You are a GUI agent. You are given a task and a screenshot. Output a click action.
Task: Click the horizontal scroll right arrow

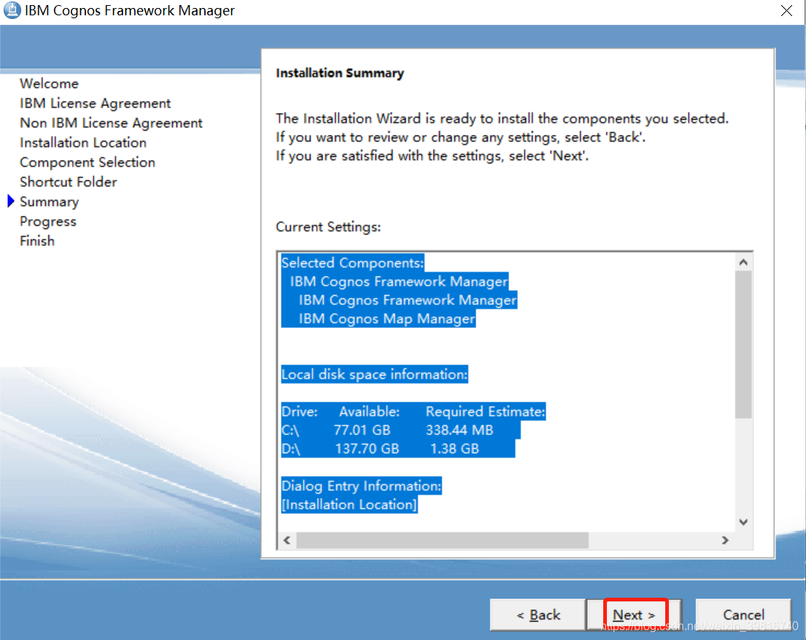(x=725, y=540)
